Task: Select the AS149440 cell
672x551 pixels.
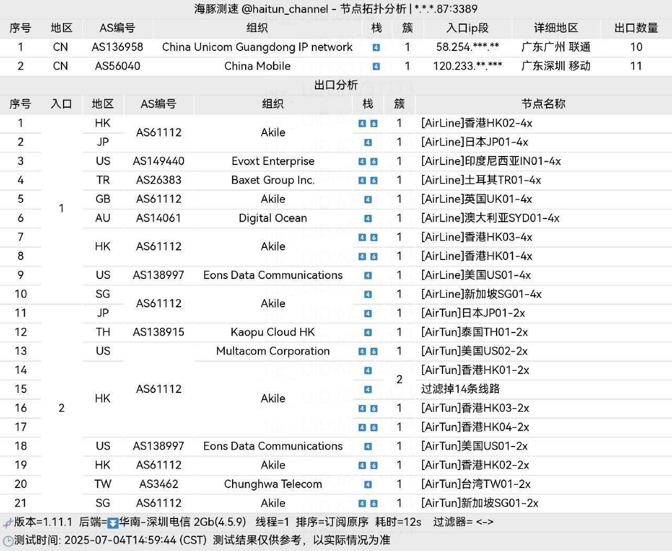Action: coord(159,161)
